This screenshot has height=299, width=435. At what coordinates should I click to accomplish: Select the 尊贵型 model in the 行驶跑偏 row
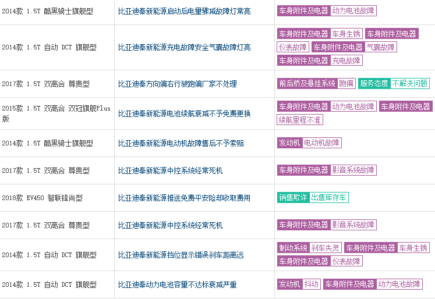click(x=46, y=84)
